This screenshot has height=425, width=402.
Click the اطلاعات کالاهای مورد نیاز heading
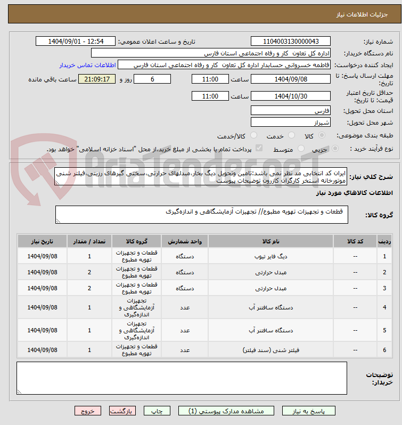[354, 193]
